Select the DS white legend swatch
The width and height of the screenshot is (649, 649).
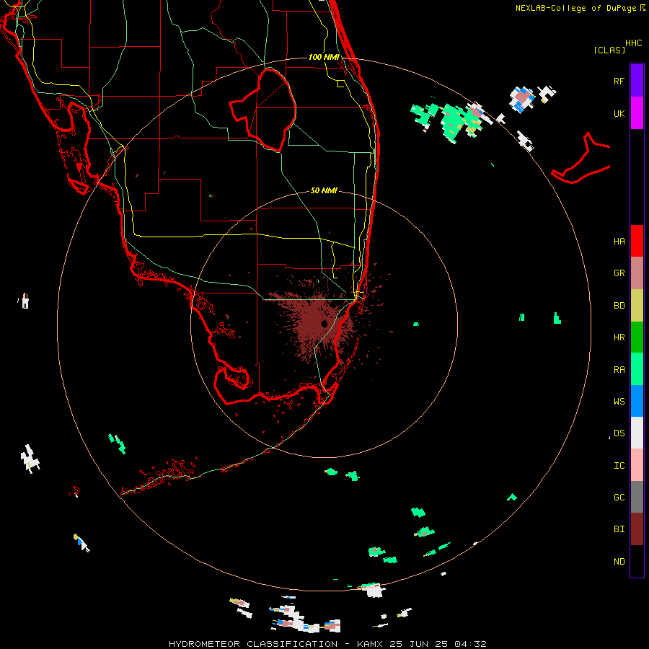click(x=637, y=433)
